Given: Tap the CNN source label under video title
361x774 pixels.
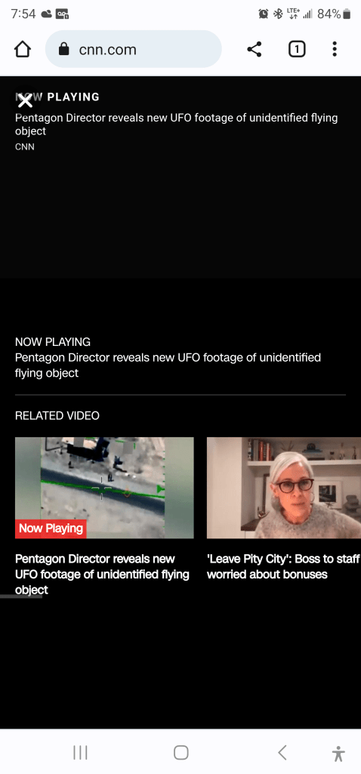Looking at the screenshot, I should click(x=25, y=146).
